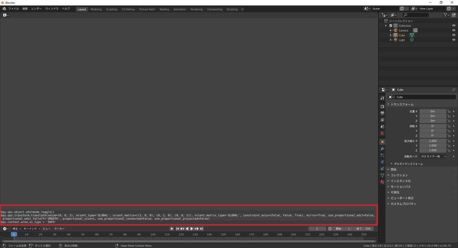This screenshot has height=248, width=458.
Task: Open the ウィンドウ menu
Action: [x=52, y=9]
